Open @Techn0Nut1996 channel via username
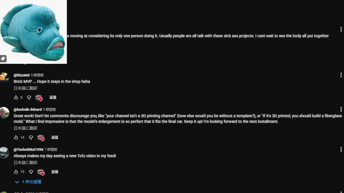The image size is (344, 193). pyautogui.click(x=28, y=149)
